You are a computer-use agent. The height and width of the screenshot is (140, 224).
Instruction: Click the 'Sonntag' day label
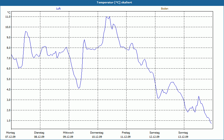pyautogui.click(x=183, y=133)
